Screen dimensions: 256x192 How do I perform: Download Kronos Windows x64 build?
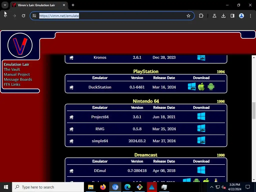point(201,58)
